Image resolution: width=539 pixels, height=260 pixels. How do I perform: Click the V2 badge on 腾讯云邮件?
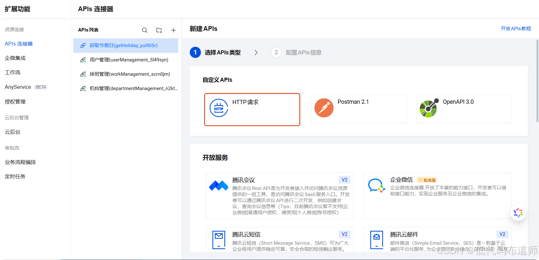click(502, 234)
